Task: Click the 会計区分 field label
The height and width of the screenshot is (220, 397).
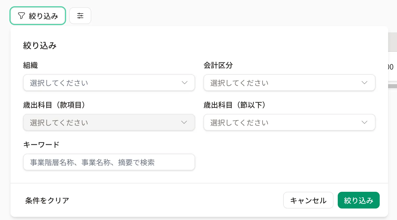Action: [x=218, y=65]
